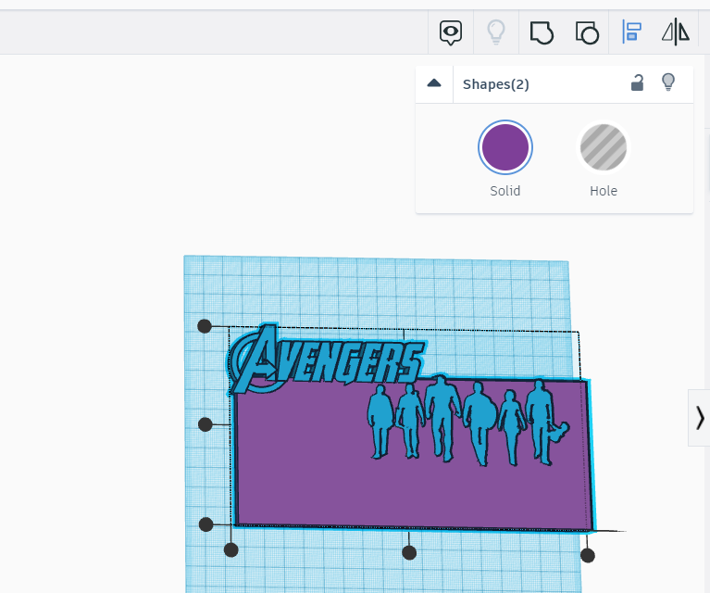
Task: Click the Solid label
Action: (x=505, y=191)
